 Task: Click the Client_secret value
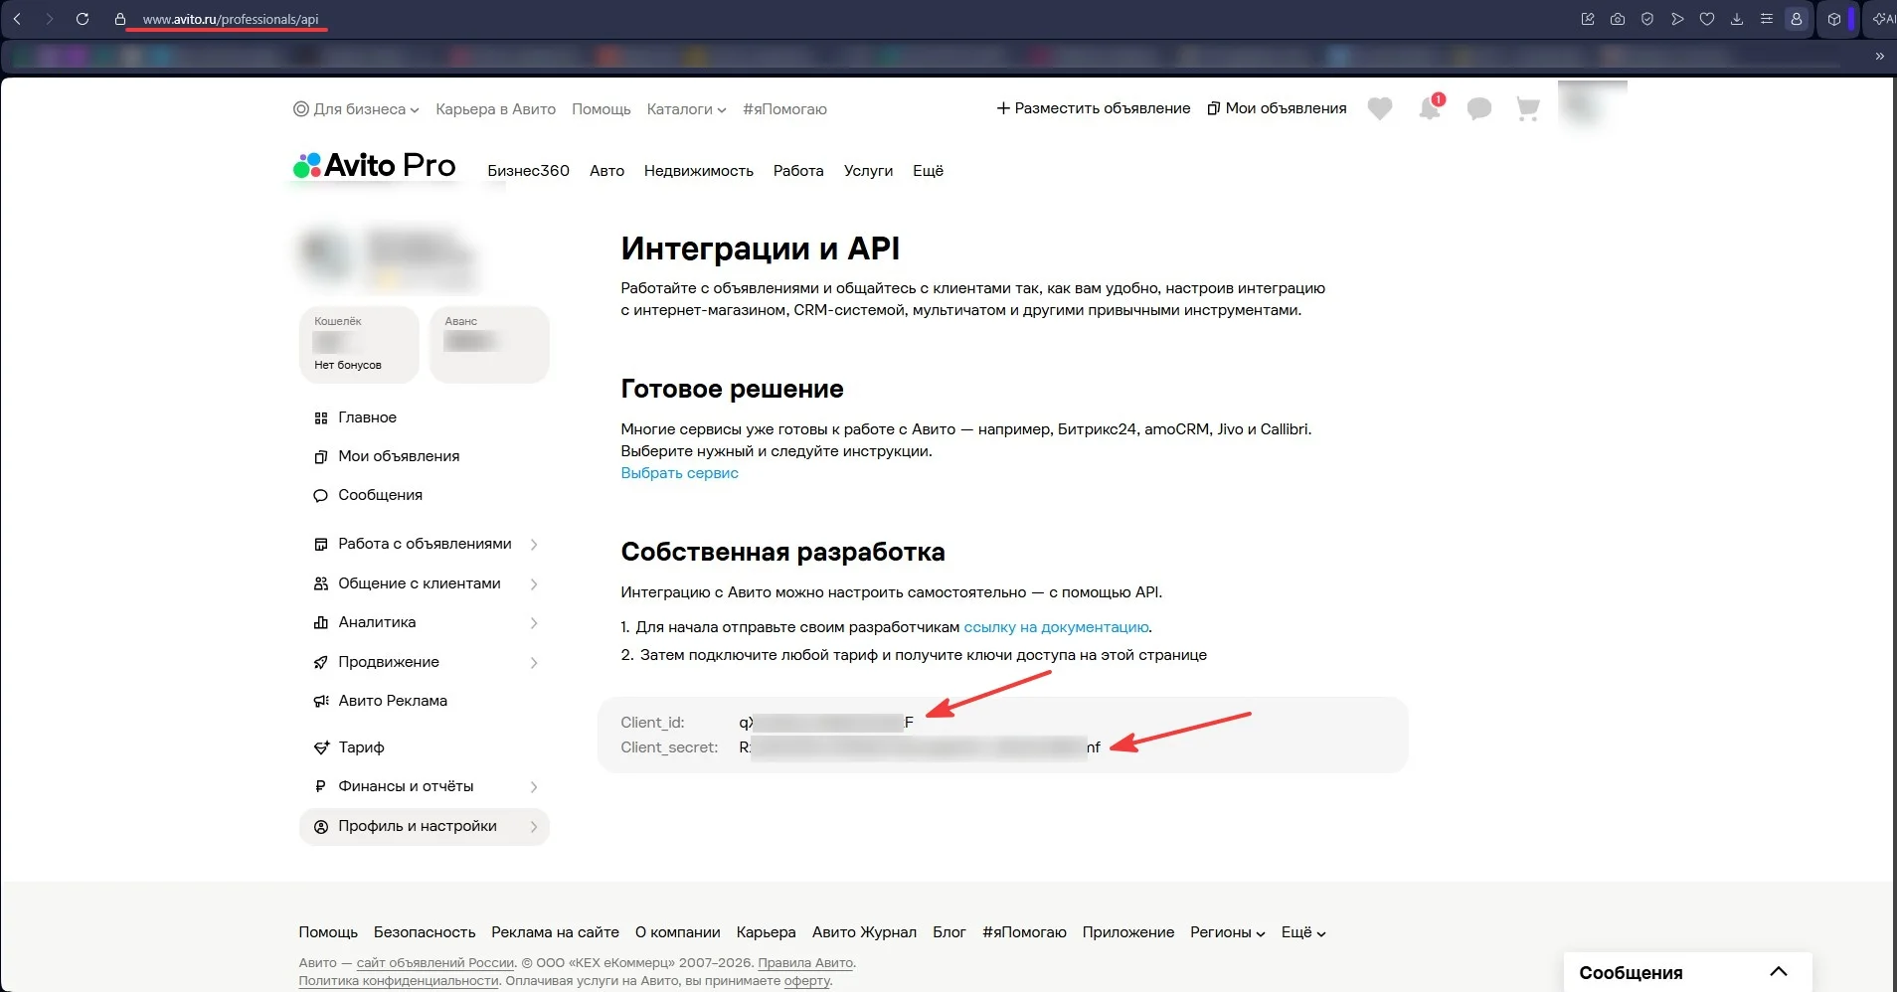(920, 747)
